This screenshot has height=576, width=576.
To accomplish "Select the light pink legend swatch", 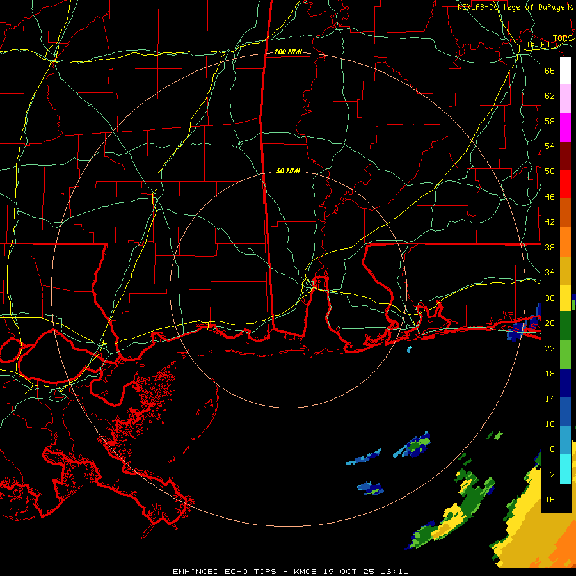I will tap(565, 99).
